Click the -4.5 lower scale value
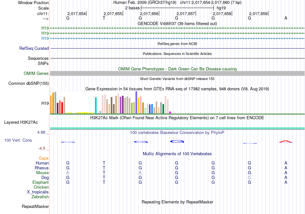Viewport: 305px width, 214px height. (42, 148)
